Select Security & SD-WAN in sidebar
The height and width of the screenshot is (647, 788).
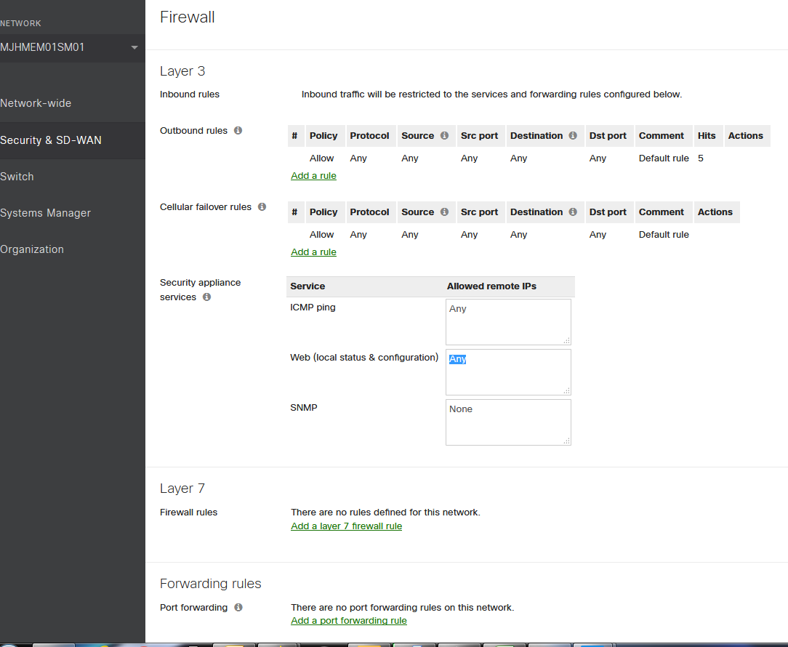[x=51, y=140]
